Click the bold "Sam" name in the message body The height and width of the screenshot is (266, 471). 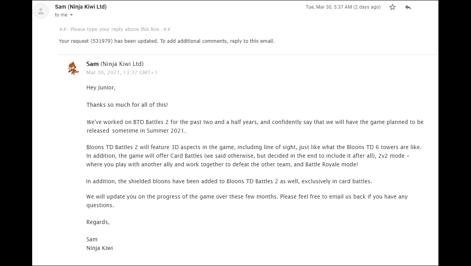tap(93, 64)
